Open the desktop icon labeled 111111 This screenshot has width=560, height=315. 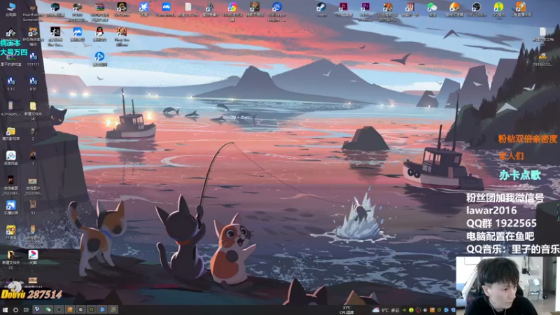(x=33, y=59)
